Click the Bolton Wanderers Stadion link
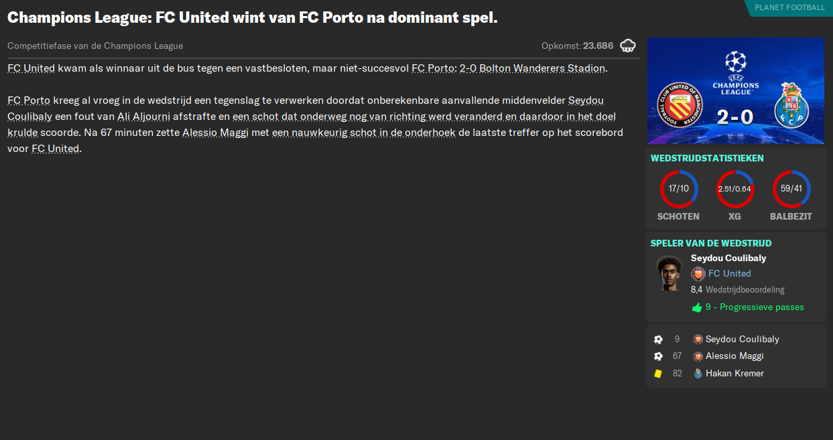The height and width of the screenshot is (440, 833). coord(533,68)
